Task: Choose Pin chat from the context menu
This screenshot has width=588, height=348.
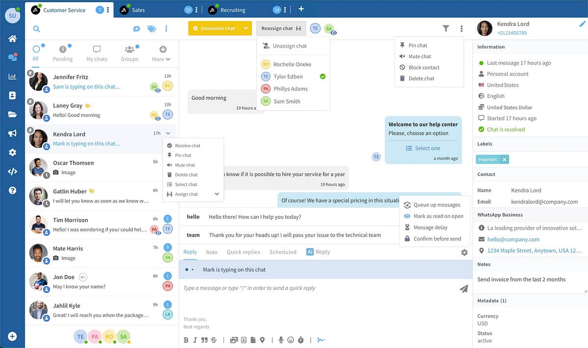Action: [x=183, y=155]
